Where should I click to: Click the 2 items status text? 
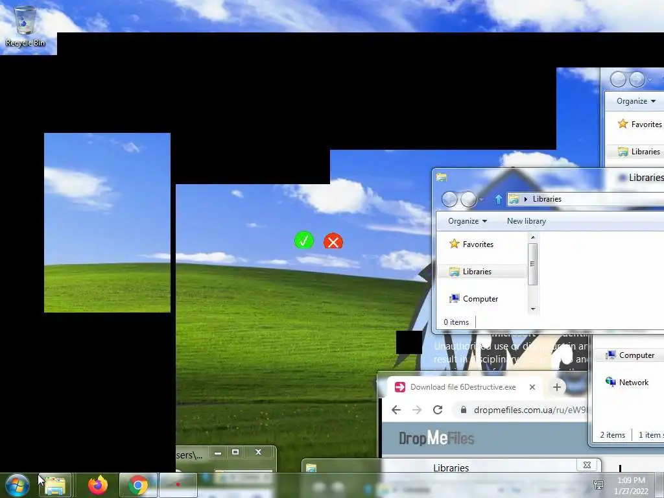pyautogui.click(x=612, y=435)
